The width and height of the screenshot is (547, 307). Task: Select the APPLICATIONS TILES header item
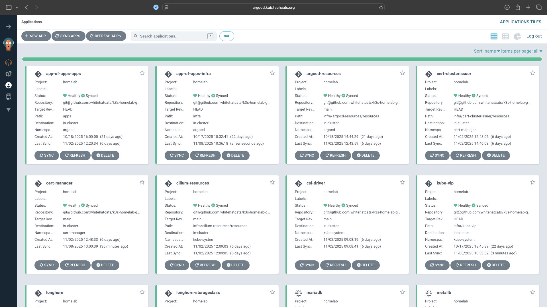(521, 22)
